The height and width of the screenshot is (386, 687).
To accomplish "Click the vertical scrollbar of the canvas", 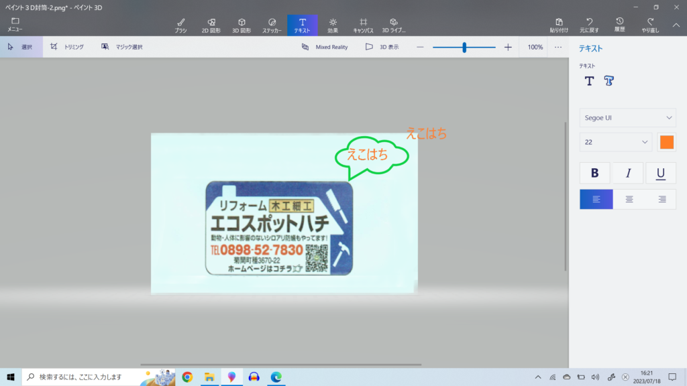I will pyautogui.click(x=565, y=196).
